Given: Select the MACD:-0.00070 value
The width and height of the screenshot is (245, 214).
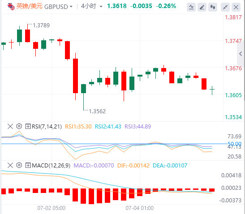Looking at the screenshot, I should 94,165.
